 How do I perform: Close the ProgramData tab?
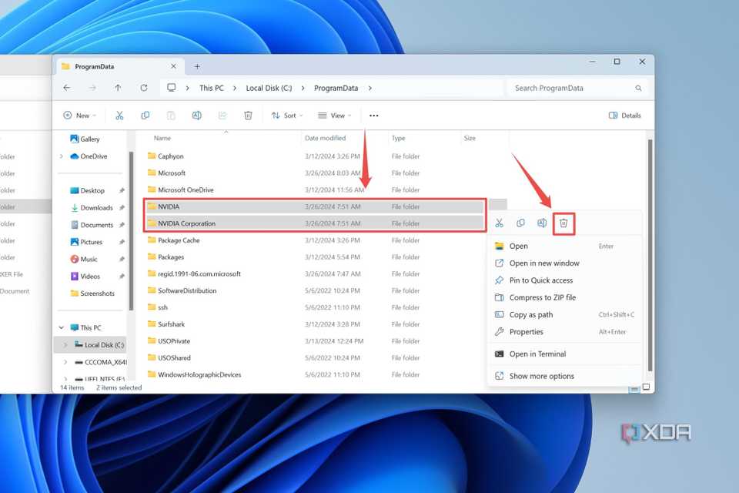tap(173, 66)
